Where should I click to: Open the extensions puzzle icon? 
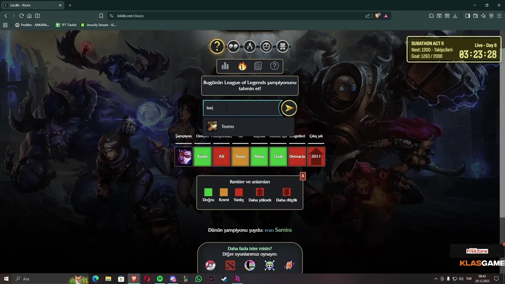pos(431,16)
